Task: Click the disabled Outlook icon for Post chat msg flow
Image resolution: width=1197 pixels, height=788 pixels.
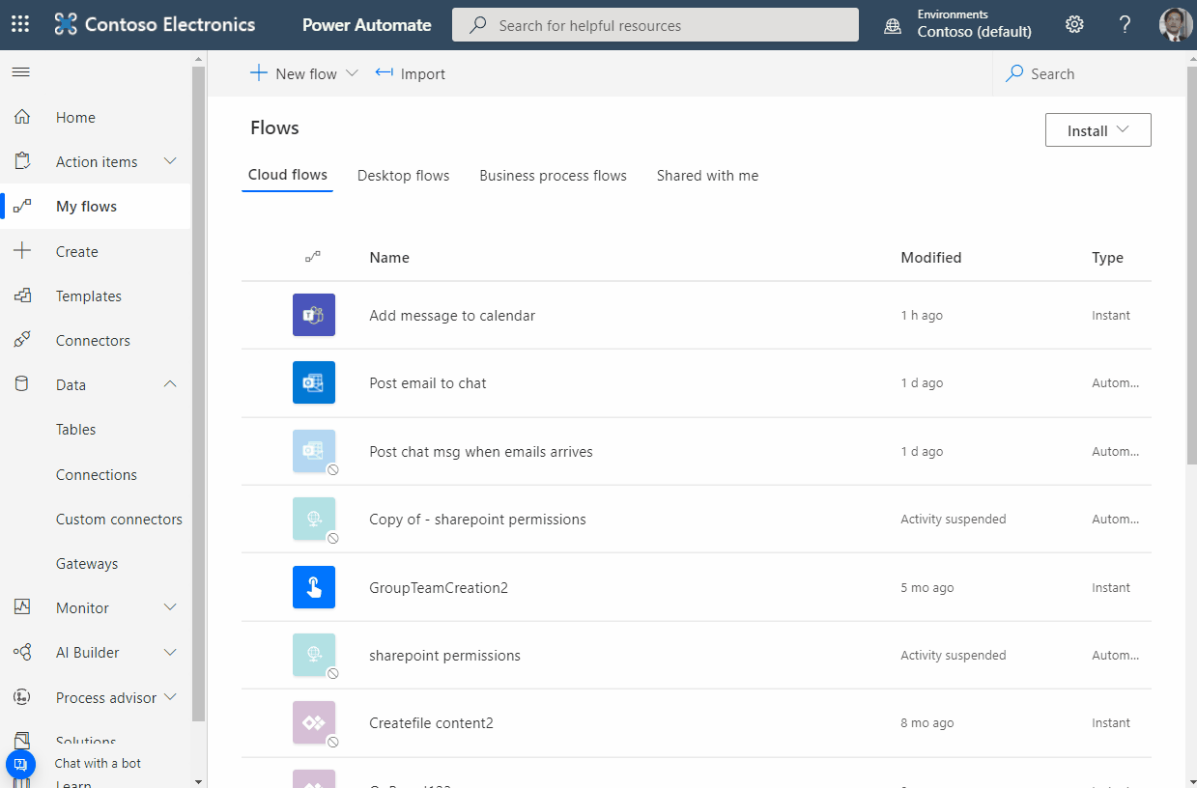Action: pos(314,451)
